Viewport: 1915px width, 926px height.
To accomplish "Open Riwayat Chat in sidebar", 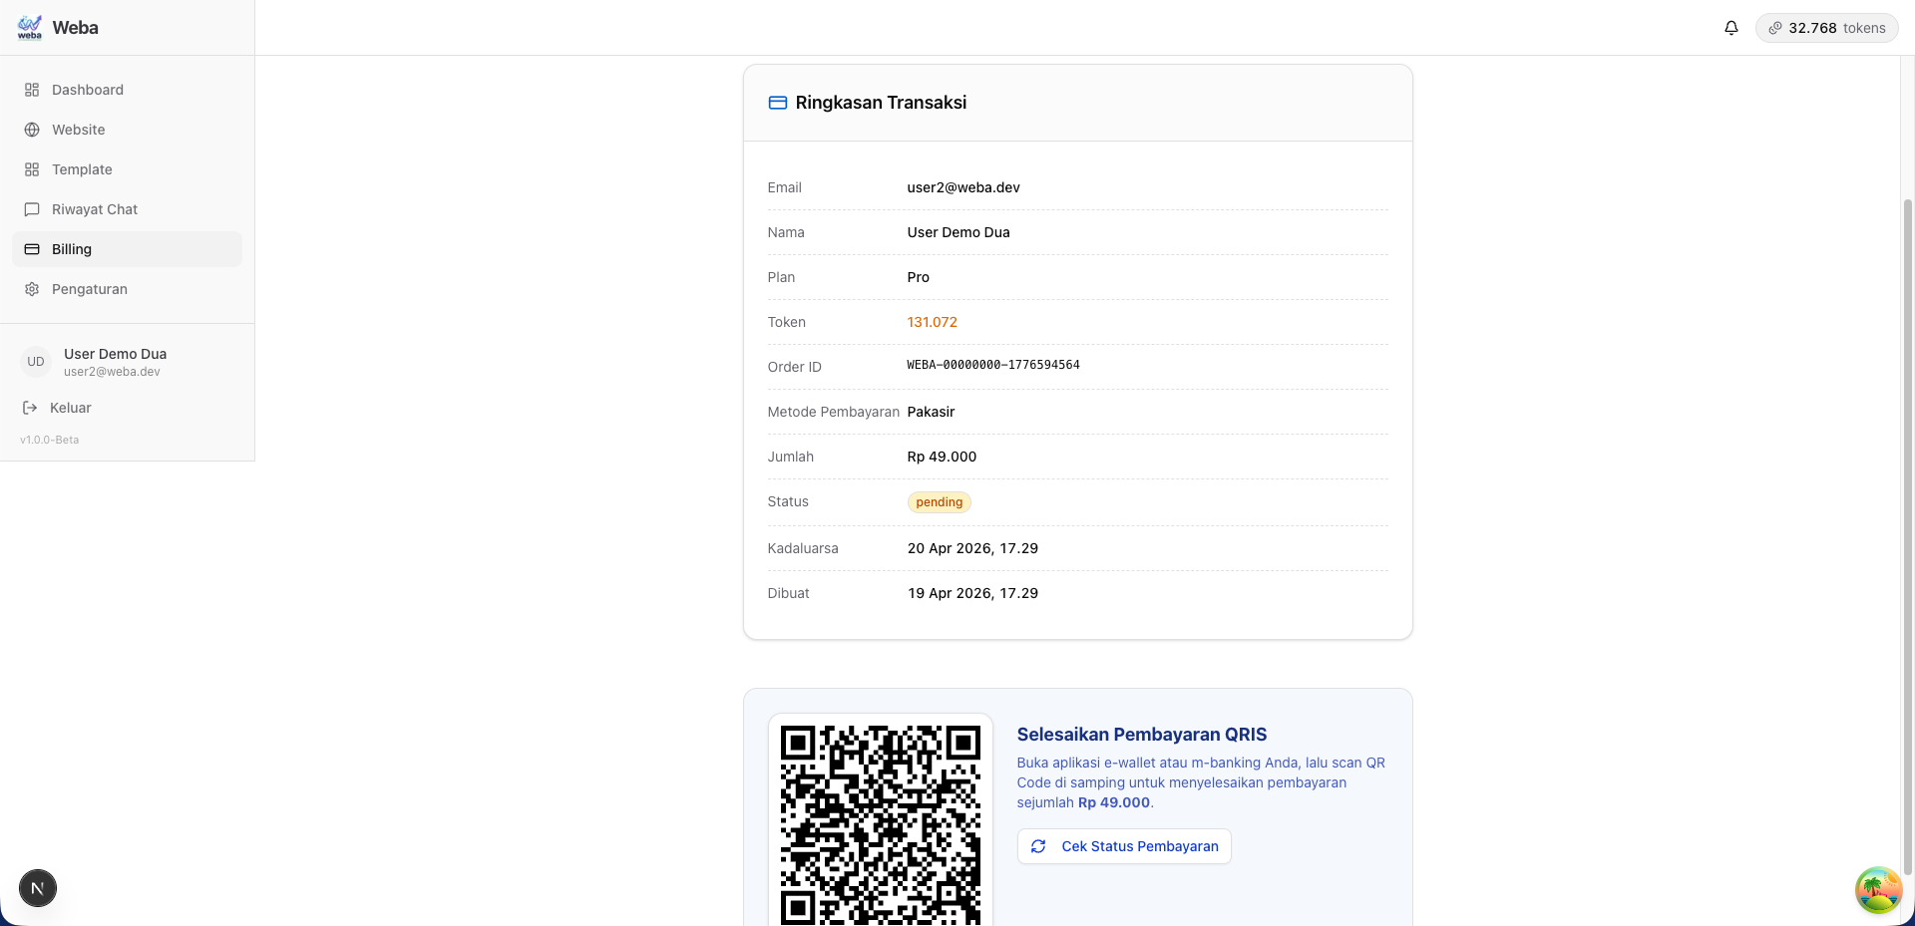I will click(127, 209).
